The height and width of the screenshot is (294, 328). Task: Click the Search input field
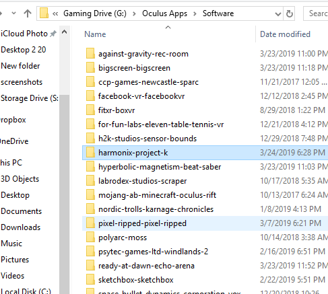point(316,13)
